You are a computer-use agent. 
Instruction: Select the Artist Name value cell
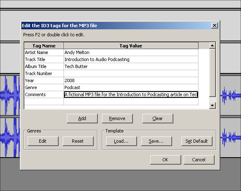pos(131,52)
